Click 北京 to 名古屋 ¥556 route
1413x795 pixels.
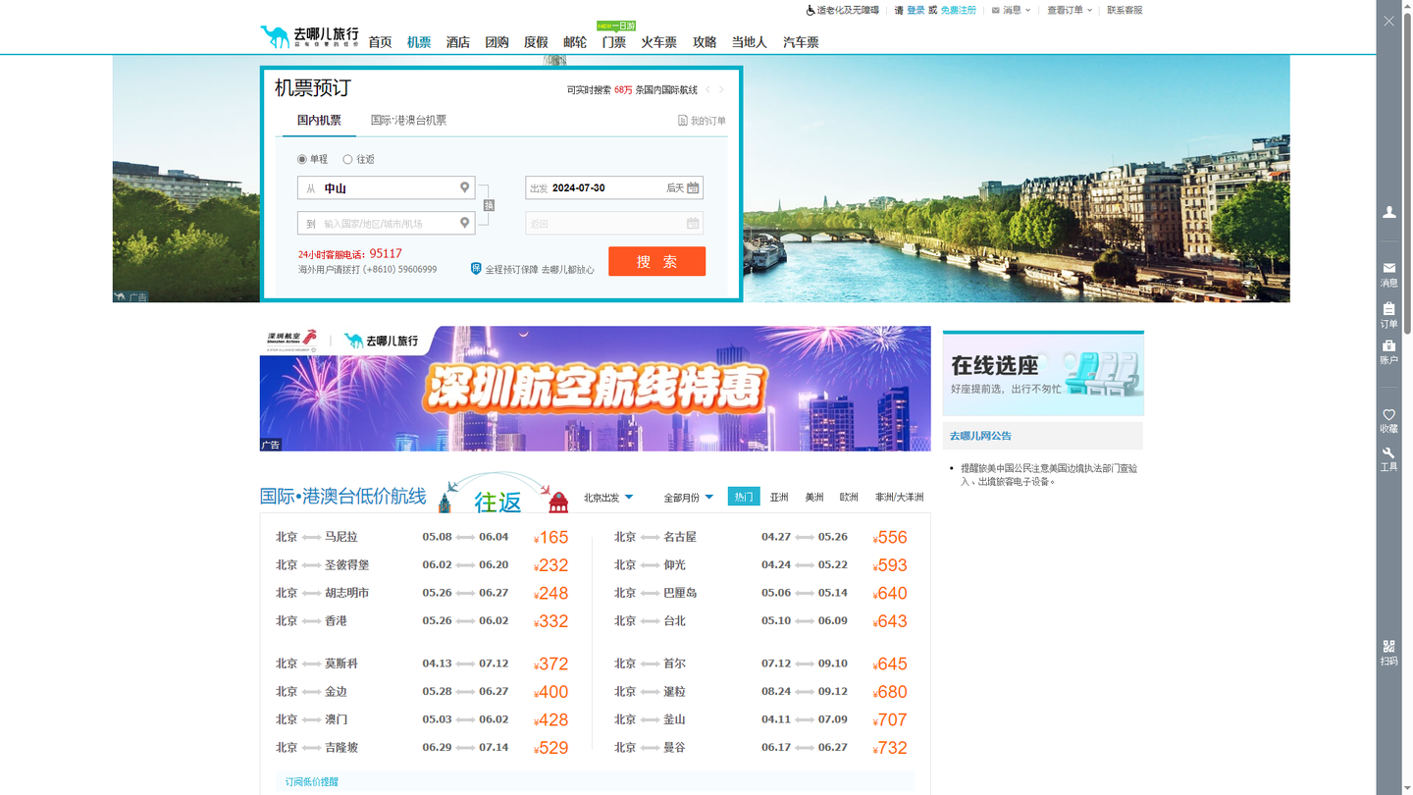(x=760, y=537)
